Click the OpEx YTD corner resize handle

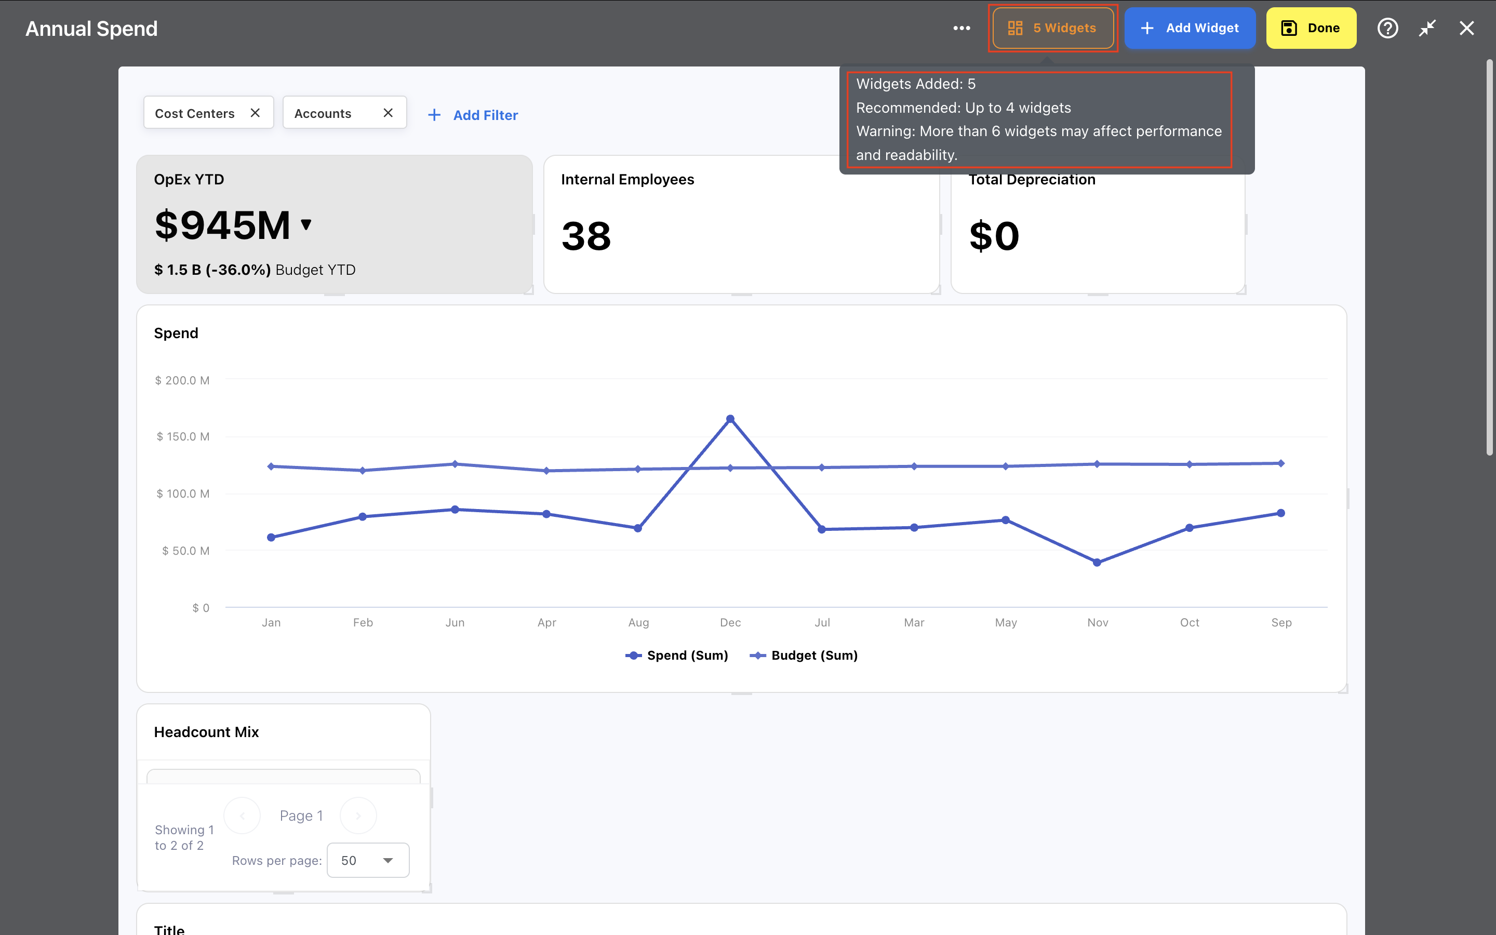tap(529, 290)
